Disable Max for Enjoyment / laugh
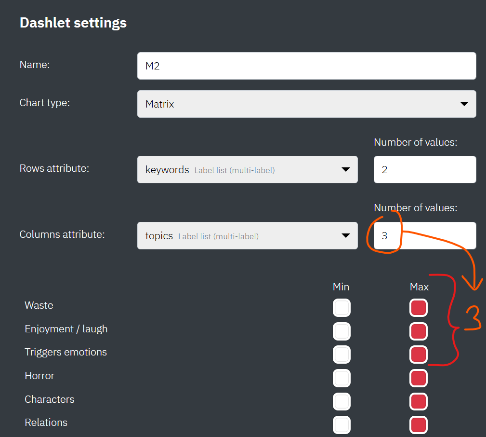 tap(418, 331)
